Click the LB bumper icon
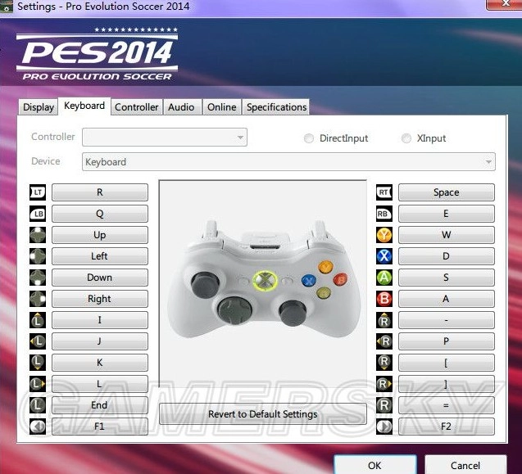This screenshot has width=522, height=474. tap(39, 214)
